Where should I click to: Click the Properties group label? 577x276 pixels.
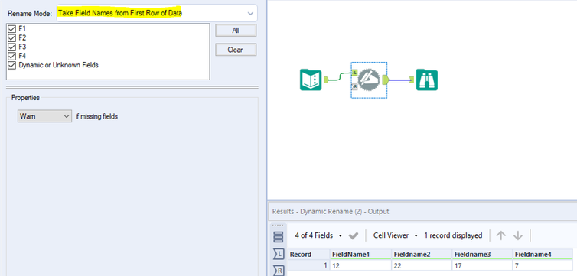(25, 98)
